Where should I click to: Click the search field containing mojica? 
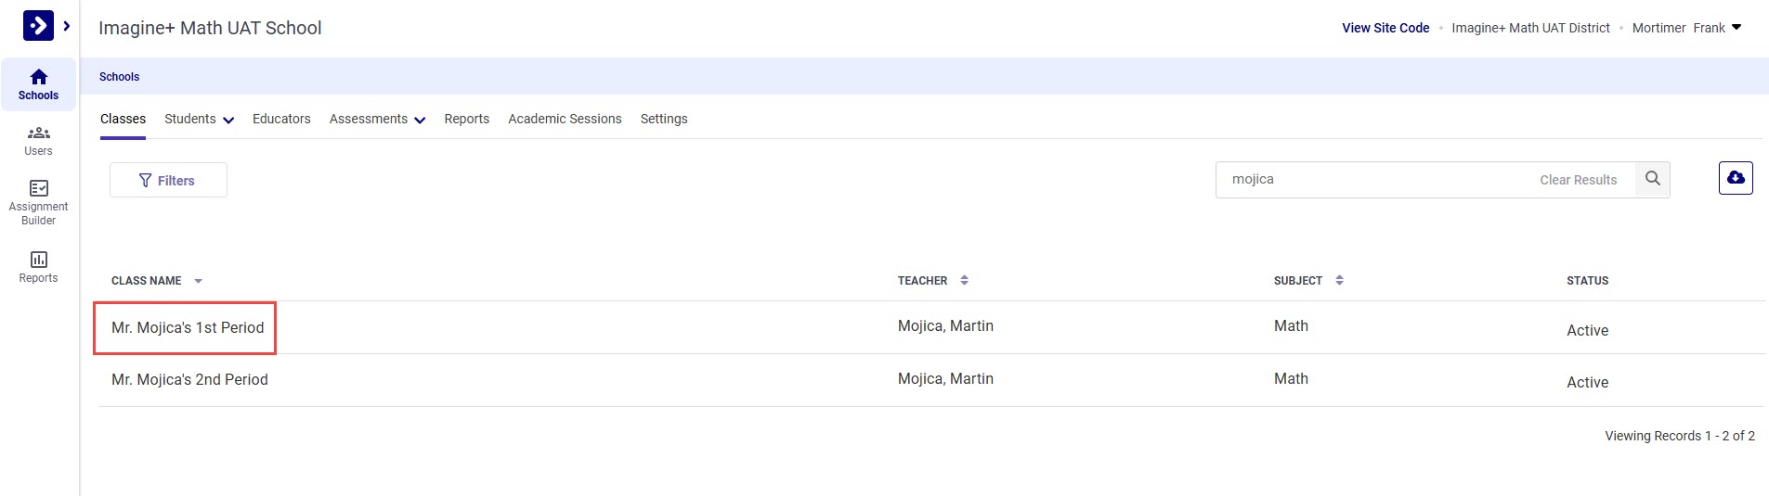pyautogui.click(x=1374, y=179)
